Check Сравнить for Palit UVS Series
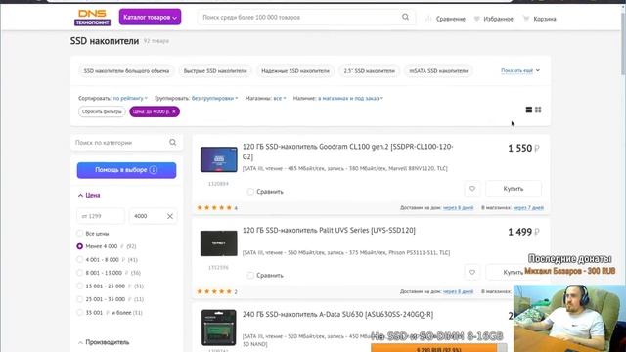This screenshot has width=626, height=352. click(250, 276)
